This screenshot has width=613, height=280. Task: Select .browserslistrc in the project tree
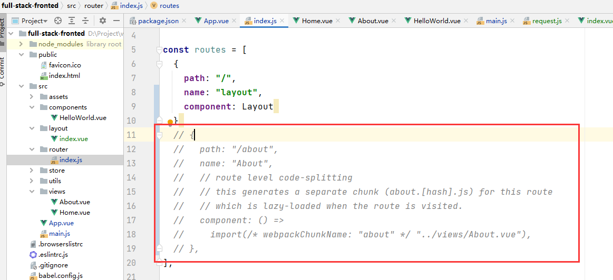pos(56,244)
